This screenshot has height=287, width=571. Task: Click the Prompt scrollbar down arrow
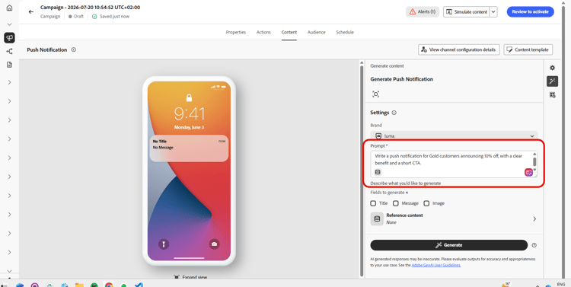point(534,169)
